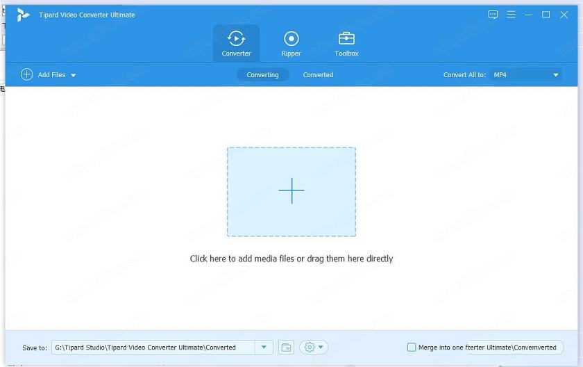Open the output folder icon
This screenshot has width=583, height=367.
pos(286,348)
